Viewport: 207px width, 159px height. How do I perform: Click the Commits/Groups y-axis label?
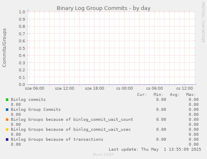[x=4, y=48]
